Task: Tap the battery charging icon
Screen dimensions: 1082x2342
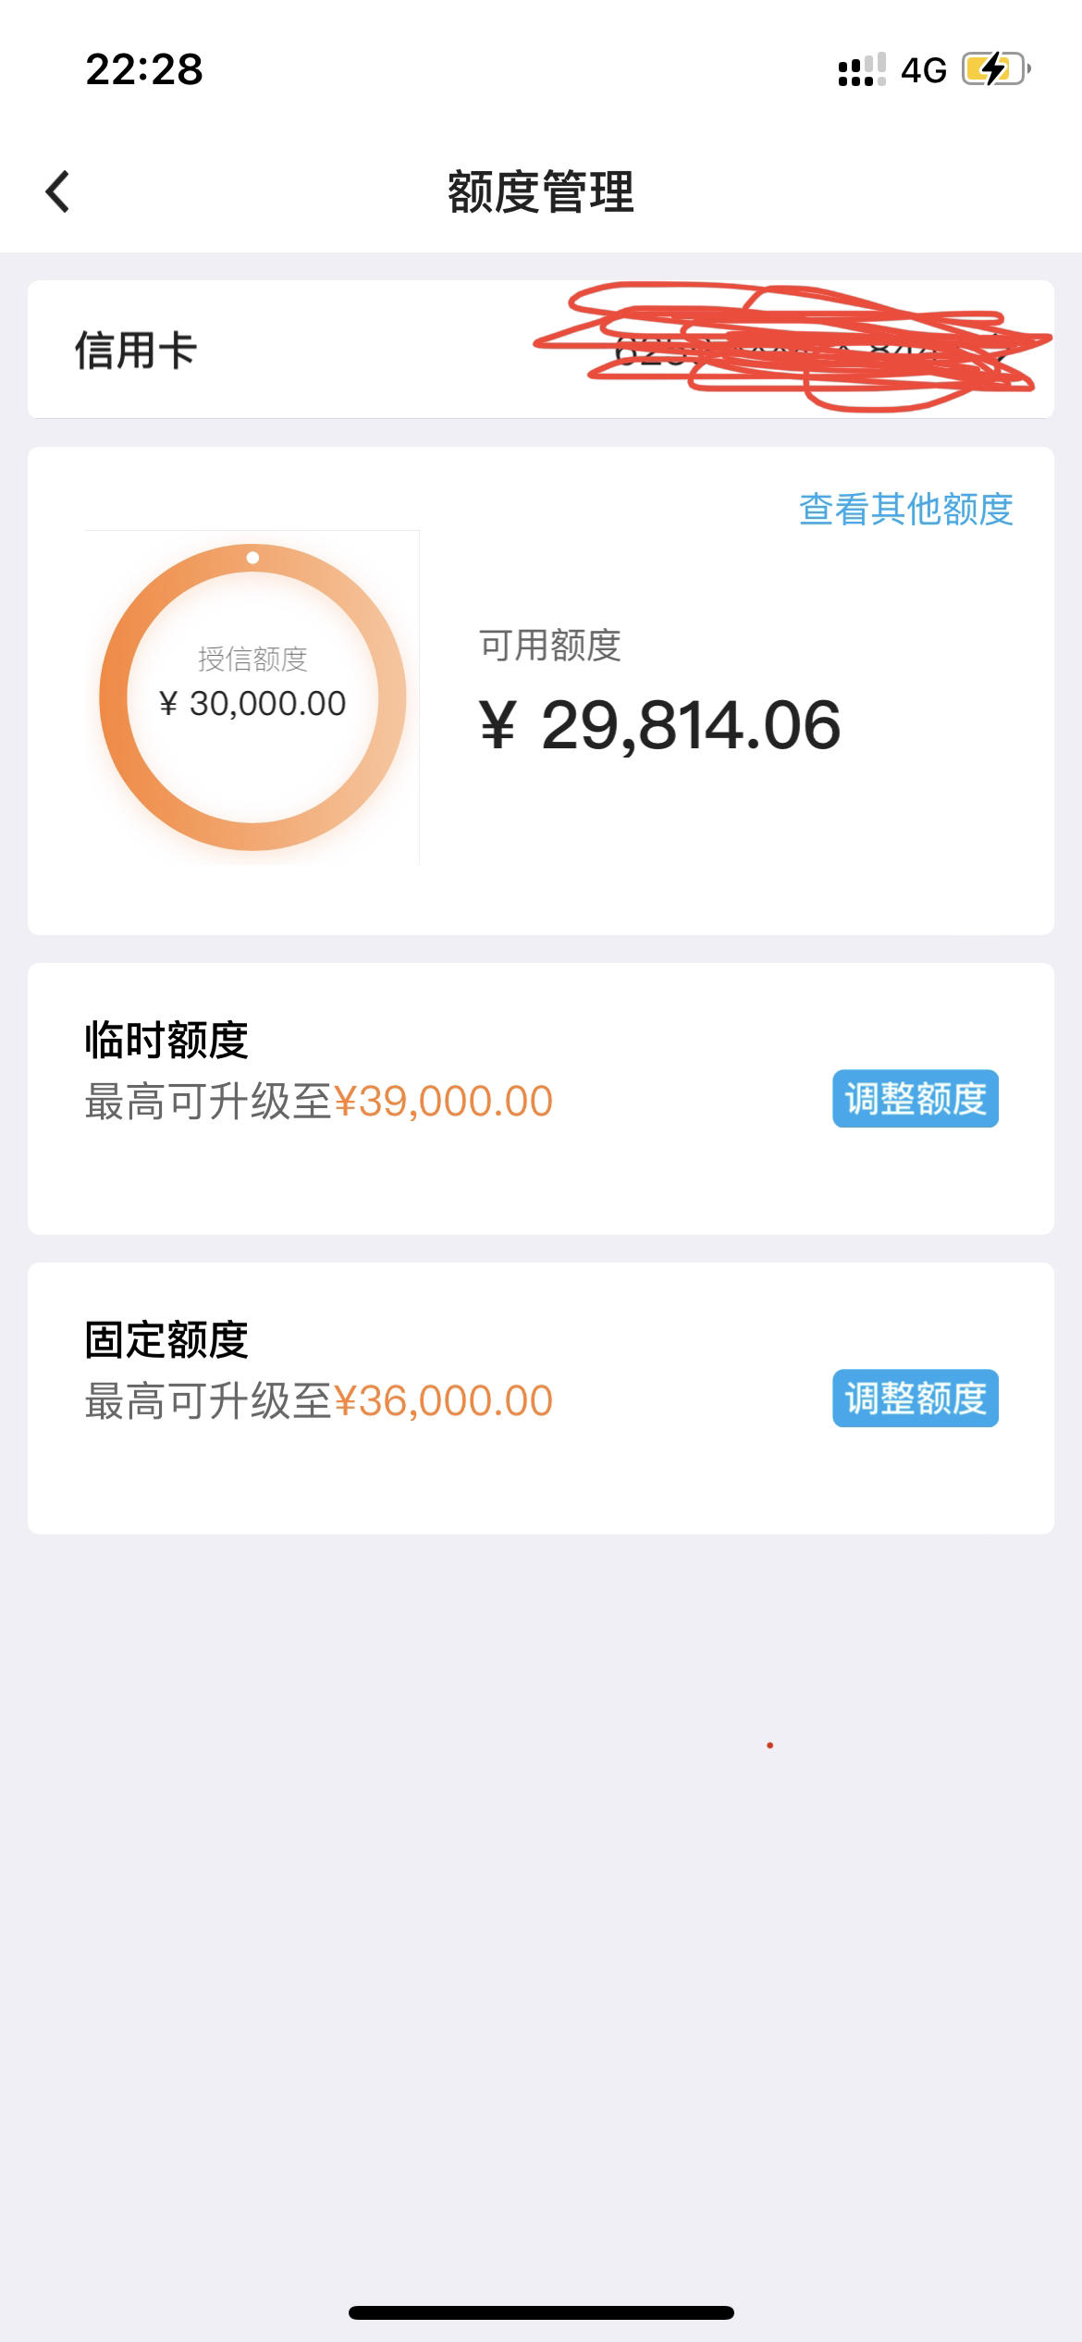Action: point(997,69)
